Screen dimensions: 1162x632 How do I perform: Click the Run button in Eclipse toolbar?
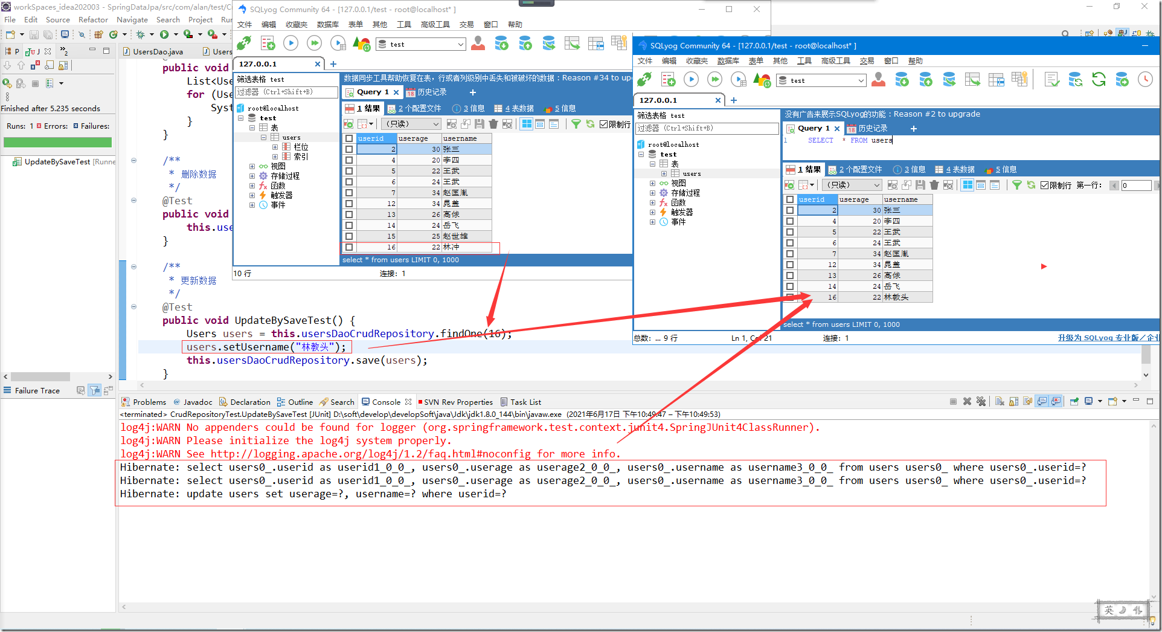[x=164, y=34]
